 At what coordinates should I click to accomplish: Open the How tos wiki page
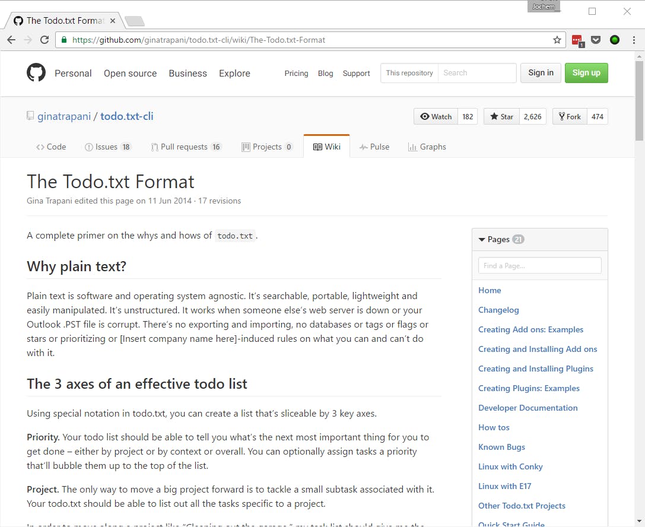tap(494, 427)
